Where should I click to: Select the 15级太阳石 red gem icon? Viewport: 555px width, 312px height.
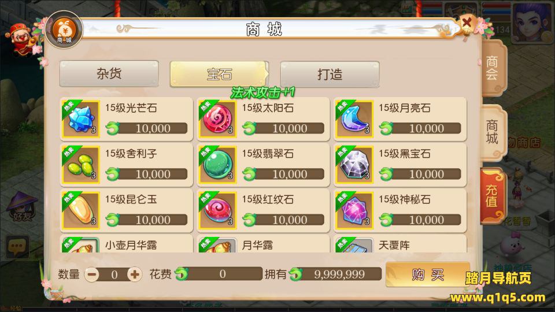pos(217,119)
